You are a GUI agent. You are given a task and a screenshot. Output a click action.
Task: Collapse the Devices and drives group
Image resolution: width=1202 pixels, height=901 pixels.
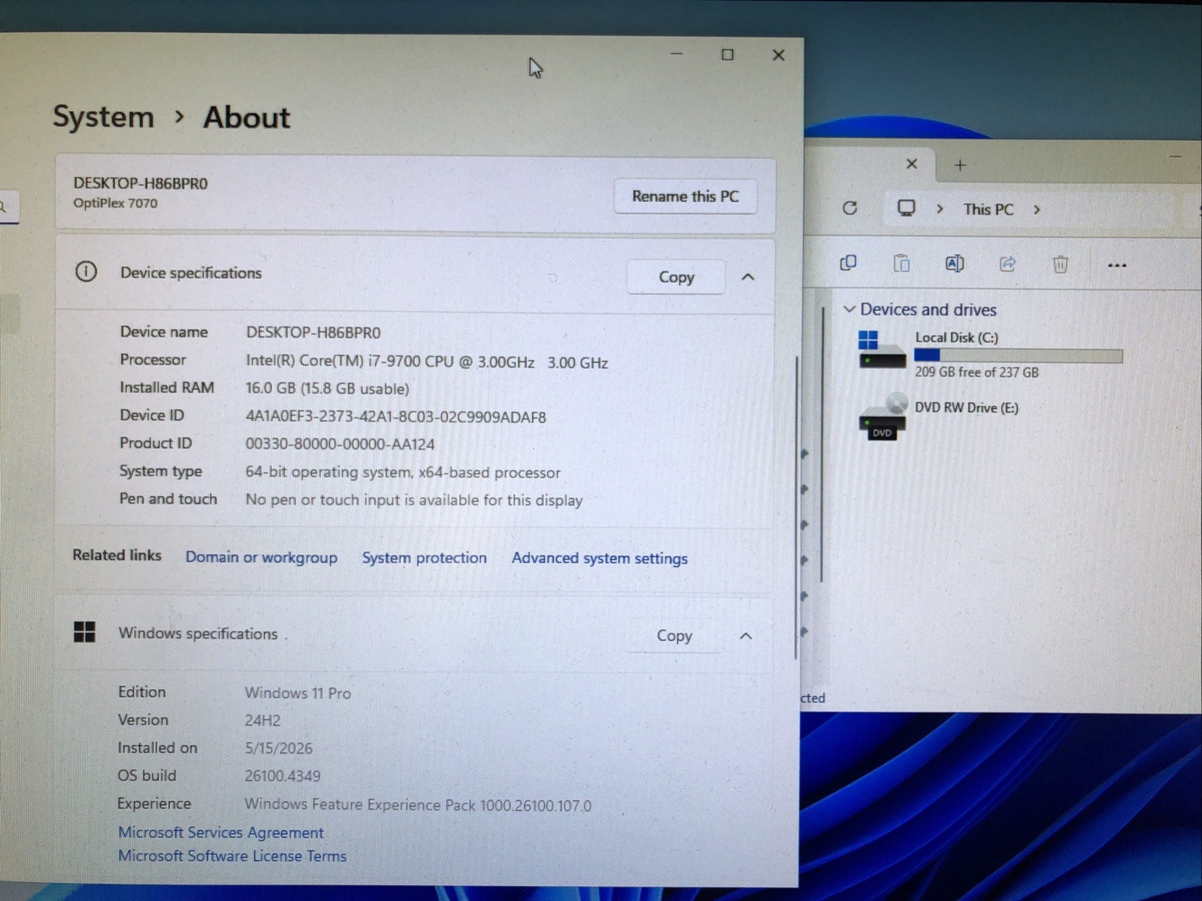[849, 309]
